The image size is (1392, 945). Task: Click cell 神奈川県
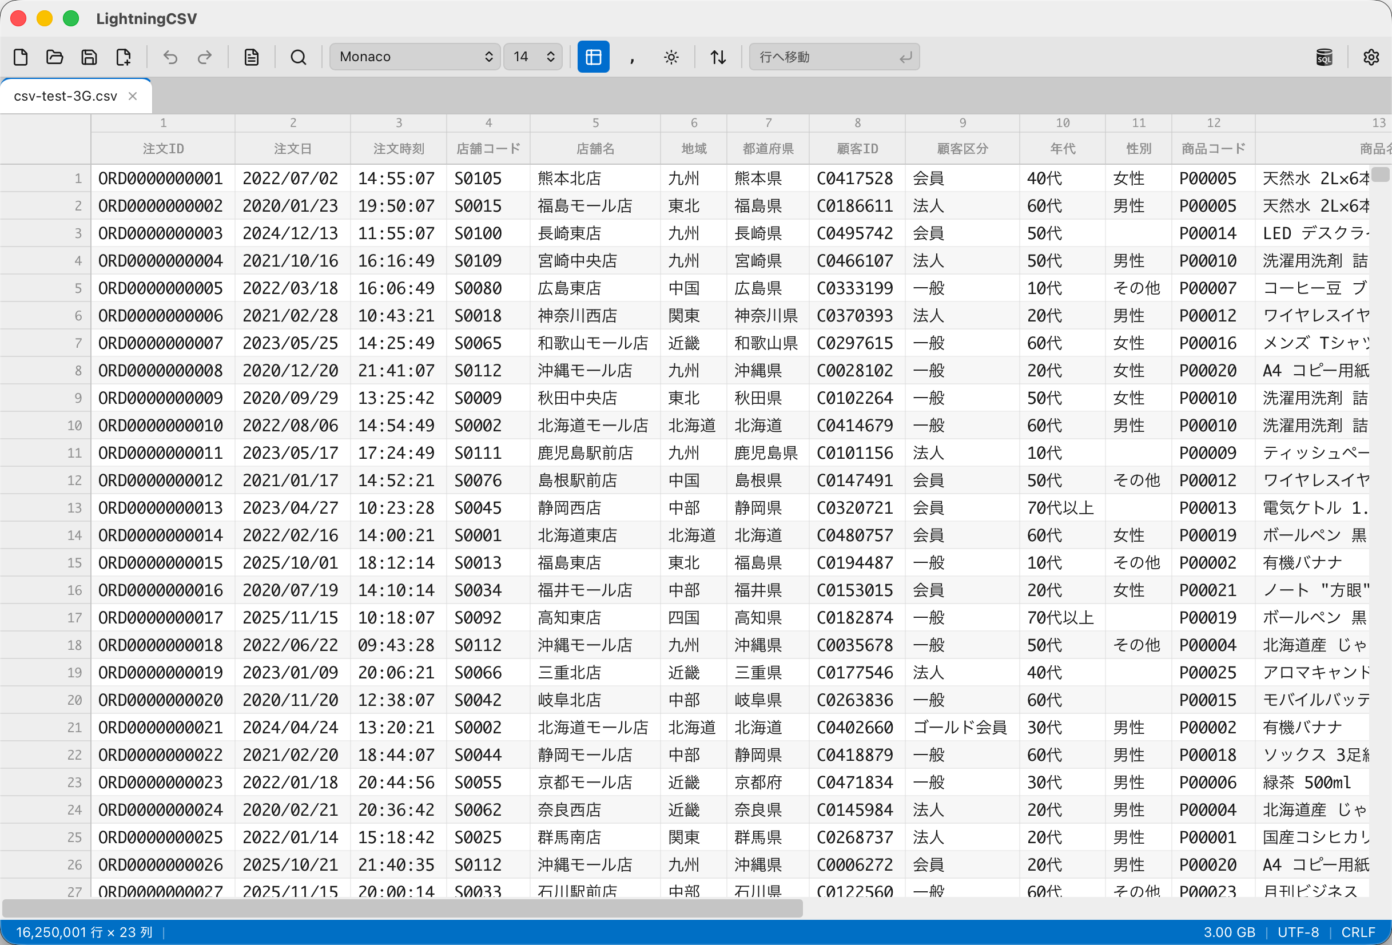[x=768, y=316]
